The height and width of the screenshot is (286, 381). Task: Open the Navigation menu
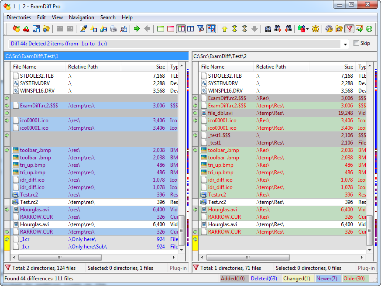coord(82,17)
